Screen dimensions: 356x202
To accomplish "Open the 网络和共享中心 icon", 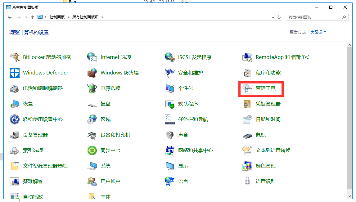I will click(x=170, y=150).
